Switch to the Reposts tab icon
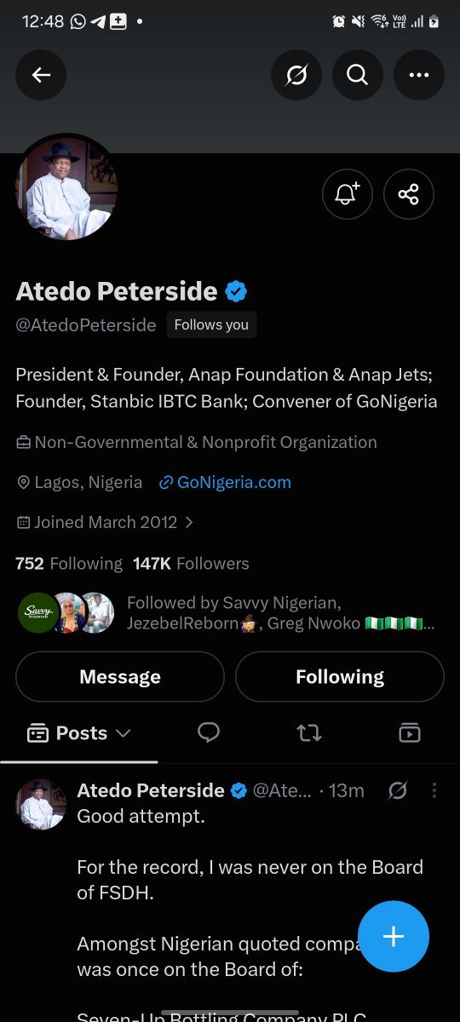 coord(309,732)
